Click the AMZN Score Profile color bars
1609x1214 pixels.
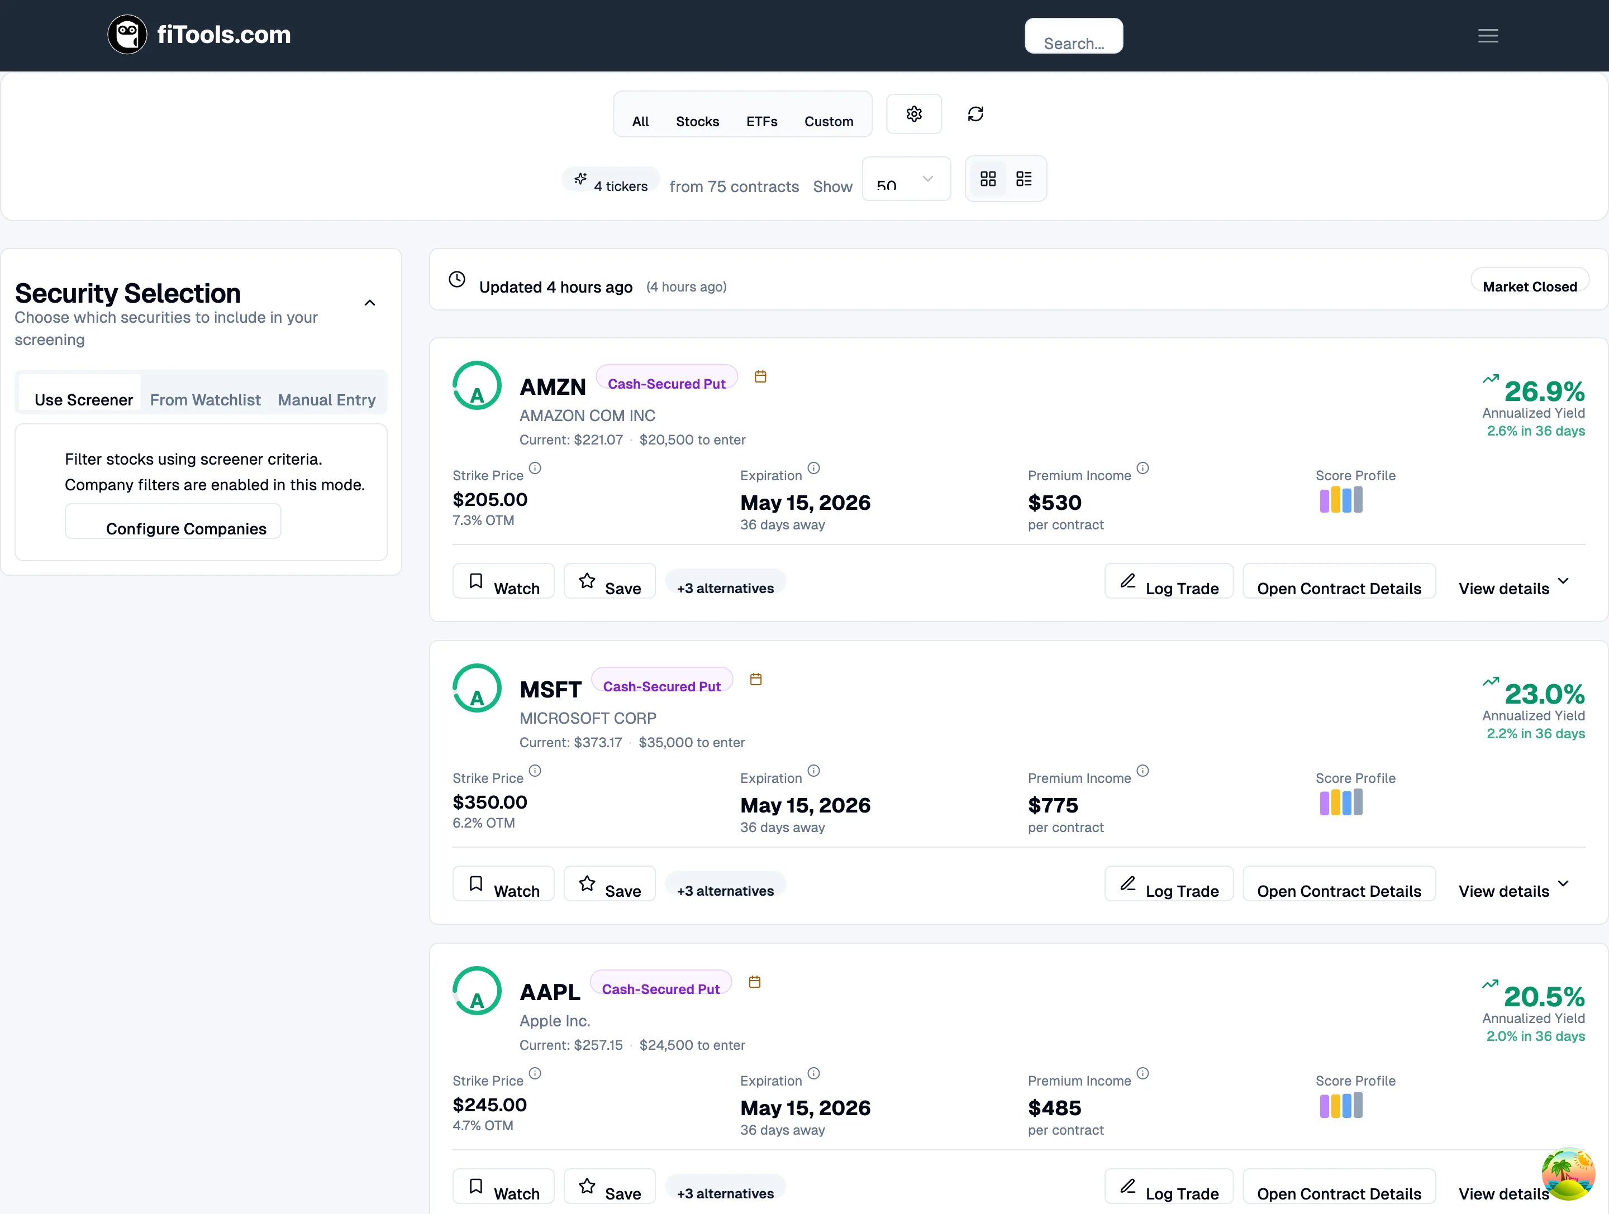click(x=1341, y=500)
